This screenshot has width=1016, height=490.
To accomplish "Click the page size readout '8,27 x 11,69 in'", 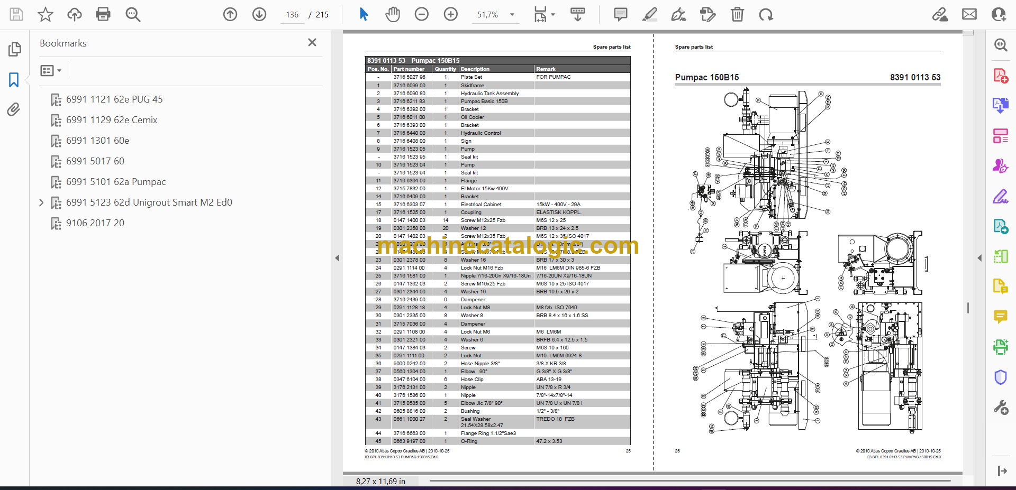I will 380,481.
